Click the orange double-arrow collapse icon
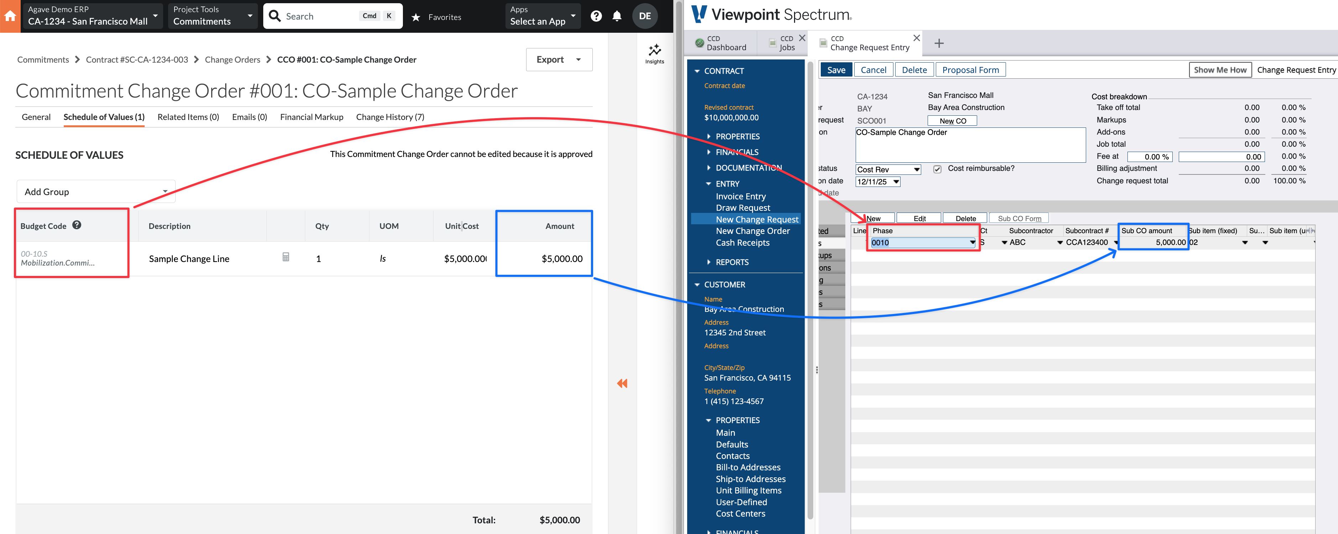 622,383
